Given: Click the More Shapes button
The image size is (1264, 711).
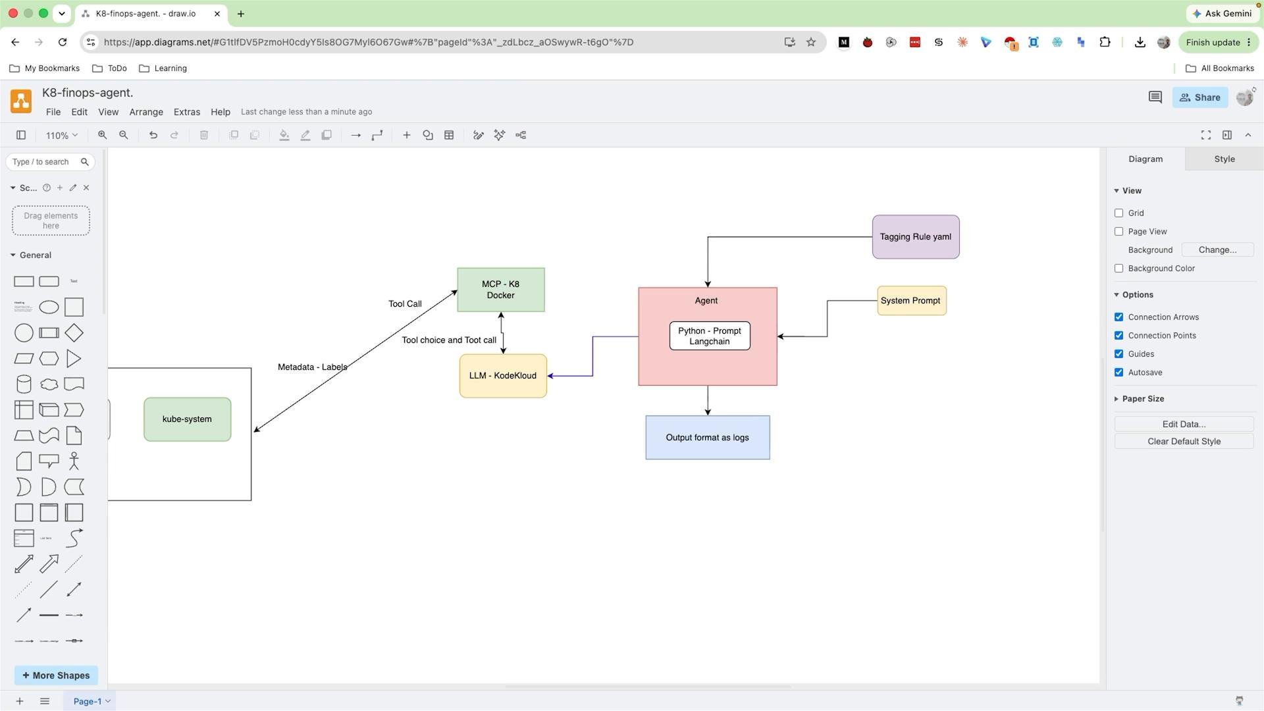Looking at the screenshot, I should (56, 675).
